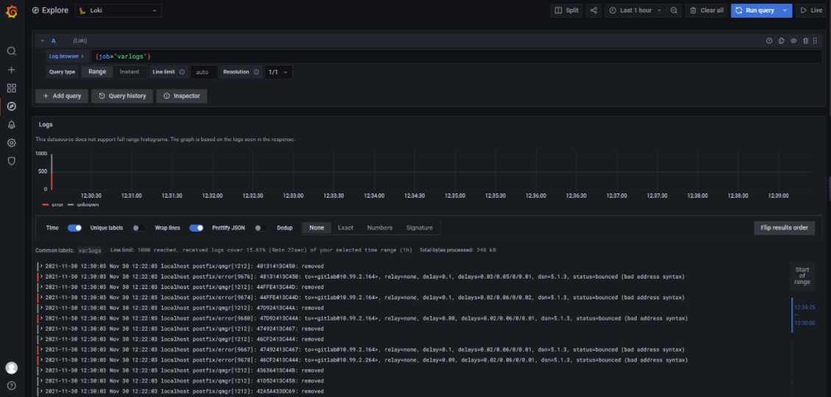The image size is (831, 397).
Task: Zoom out the time range
Action: pyautogui.click(x=673, y=10)
